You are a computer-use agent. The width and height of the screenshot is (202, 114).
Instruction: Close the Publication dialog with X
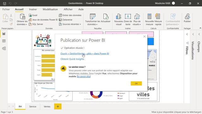[145, 37]
